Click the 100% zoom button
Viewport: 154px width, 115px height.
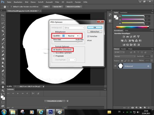click(46, 7)
